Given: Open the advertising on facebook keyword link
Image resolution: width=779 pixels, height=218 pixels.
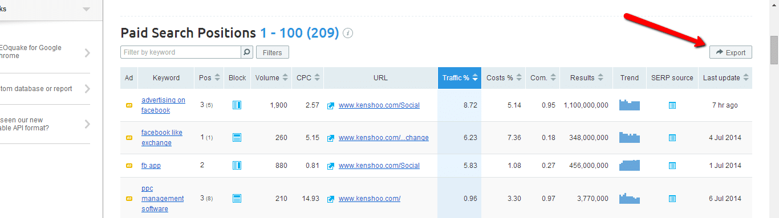Looking at the screenshot, I should point(163,105).
